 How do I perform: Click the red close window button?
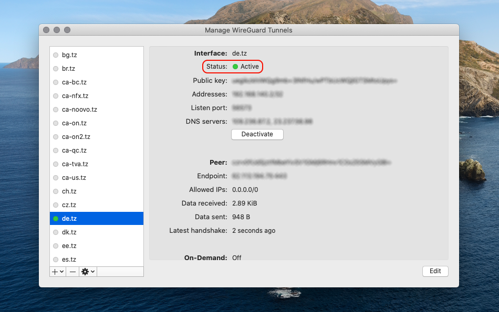point(46,30)
